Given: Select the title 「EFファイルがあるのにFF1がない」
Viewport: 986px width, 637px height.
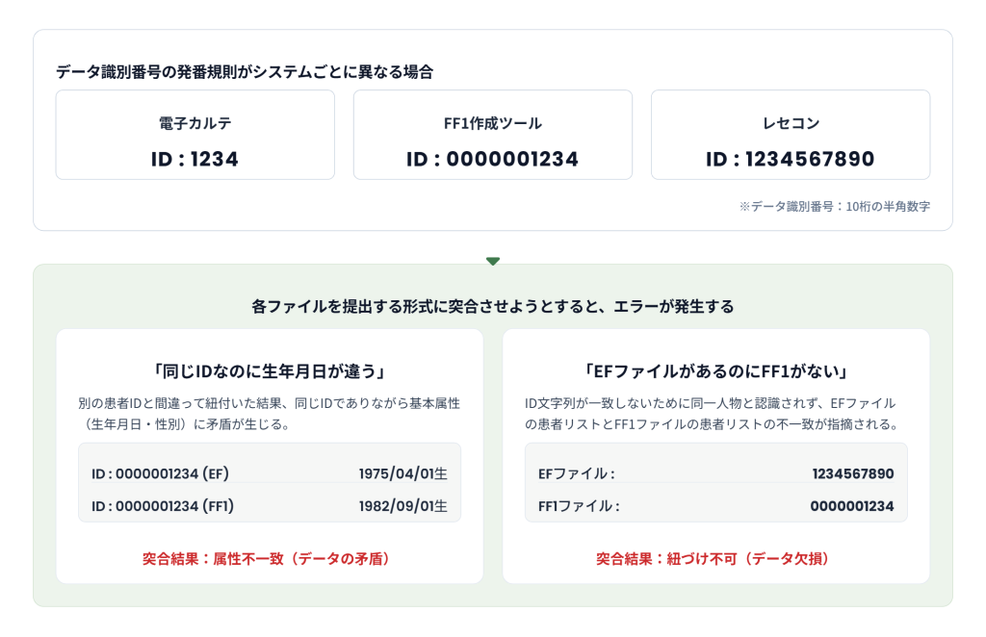Looking at the screenshot, I should coord(716,371).
